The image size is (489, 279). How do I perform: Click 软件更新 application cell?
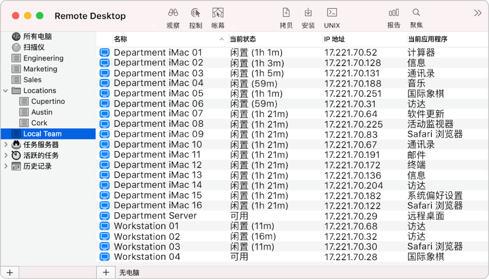pos(426,114)
